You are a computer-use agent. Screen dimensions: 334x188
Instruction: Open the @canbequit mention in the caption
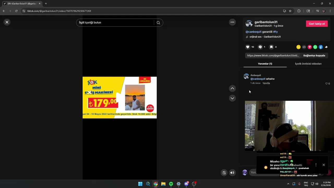click(253, 32)
